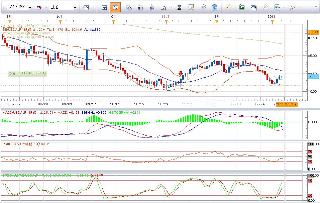Click the RSI 70 level label

click(x=310, y=151)
